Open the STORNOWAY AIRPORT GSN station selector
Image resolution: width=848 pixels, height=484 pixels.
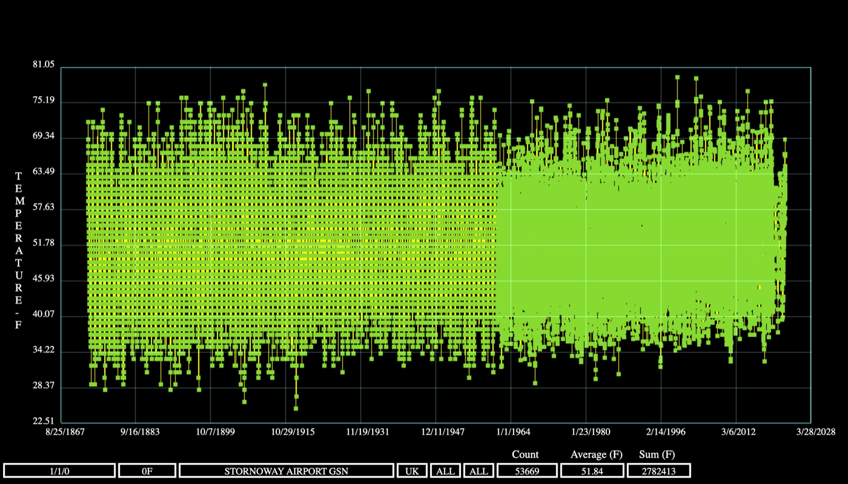point(286,471)
